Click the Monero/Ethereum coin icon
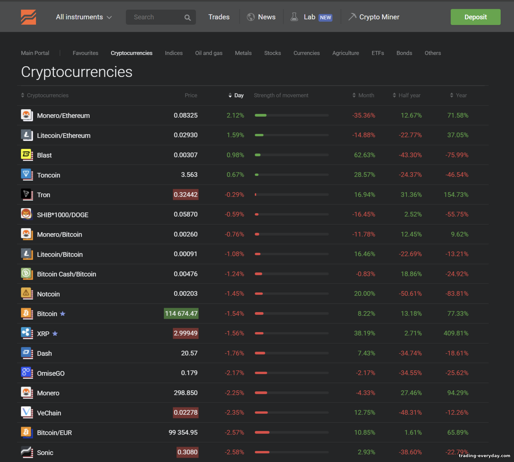 27,115
